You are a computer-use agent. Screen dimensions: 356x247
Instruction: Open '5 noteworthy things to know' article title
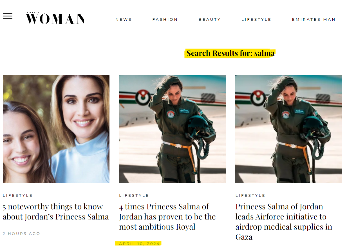click(x=56, y=212)
